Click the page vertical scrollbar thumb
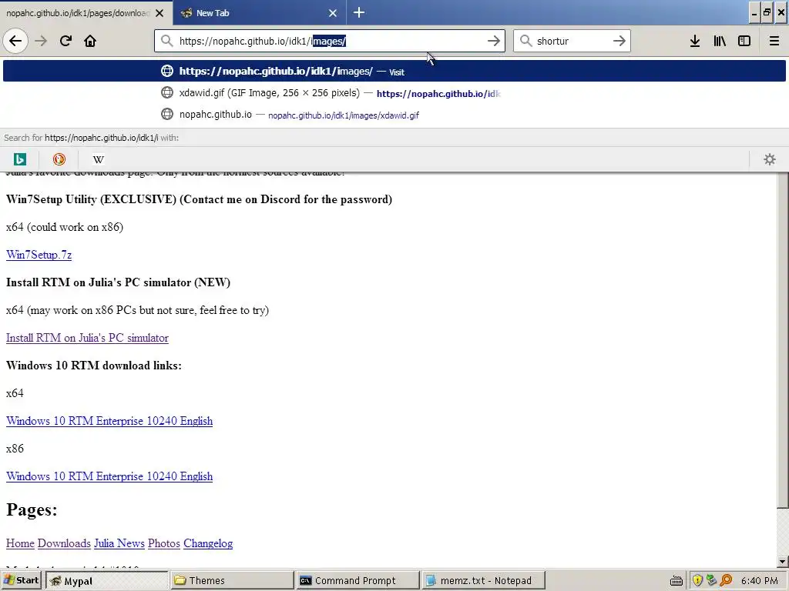This screenshot has height=591, width=789. tap(783, 340)
